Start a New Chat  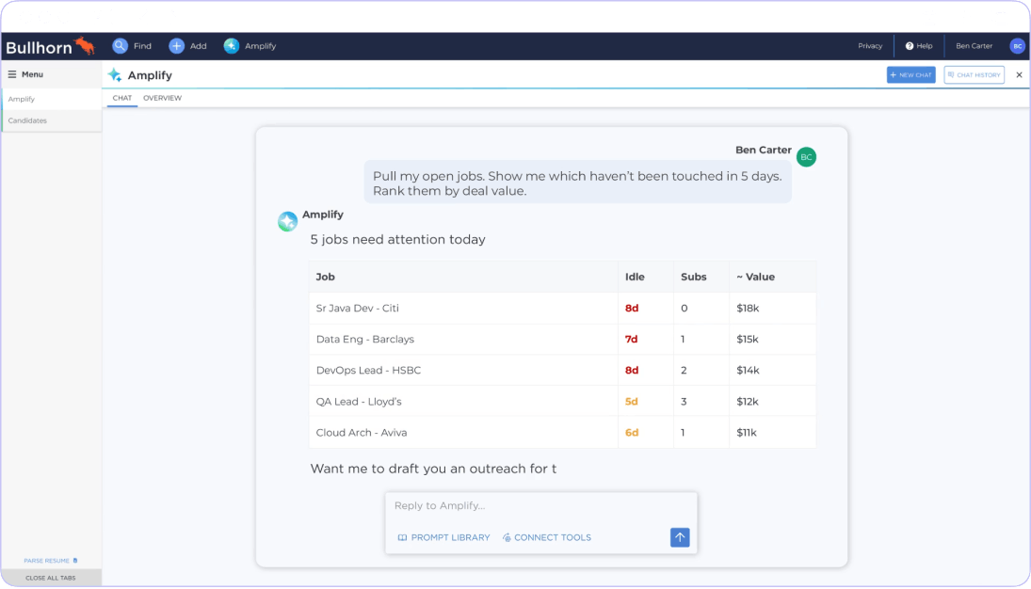[x=910, y=75]
